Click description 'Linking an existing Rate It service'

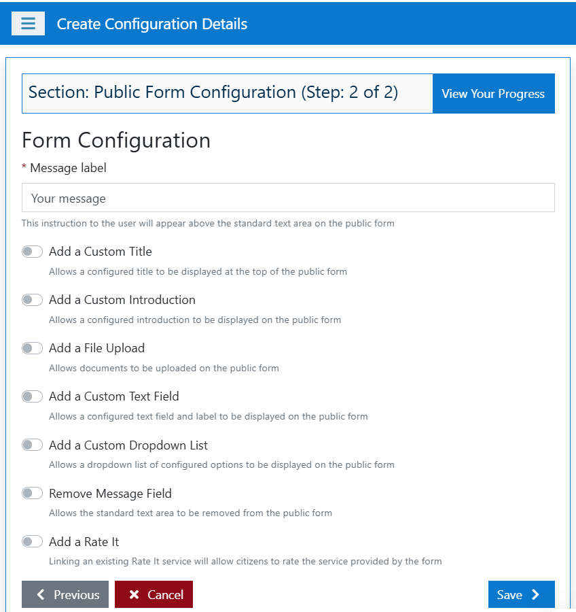(245, 561)
